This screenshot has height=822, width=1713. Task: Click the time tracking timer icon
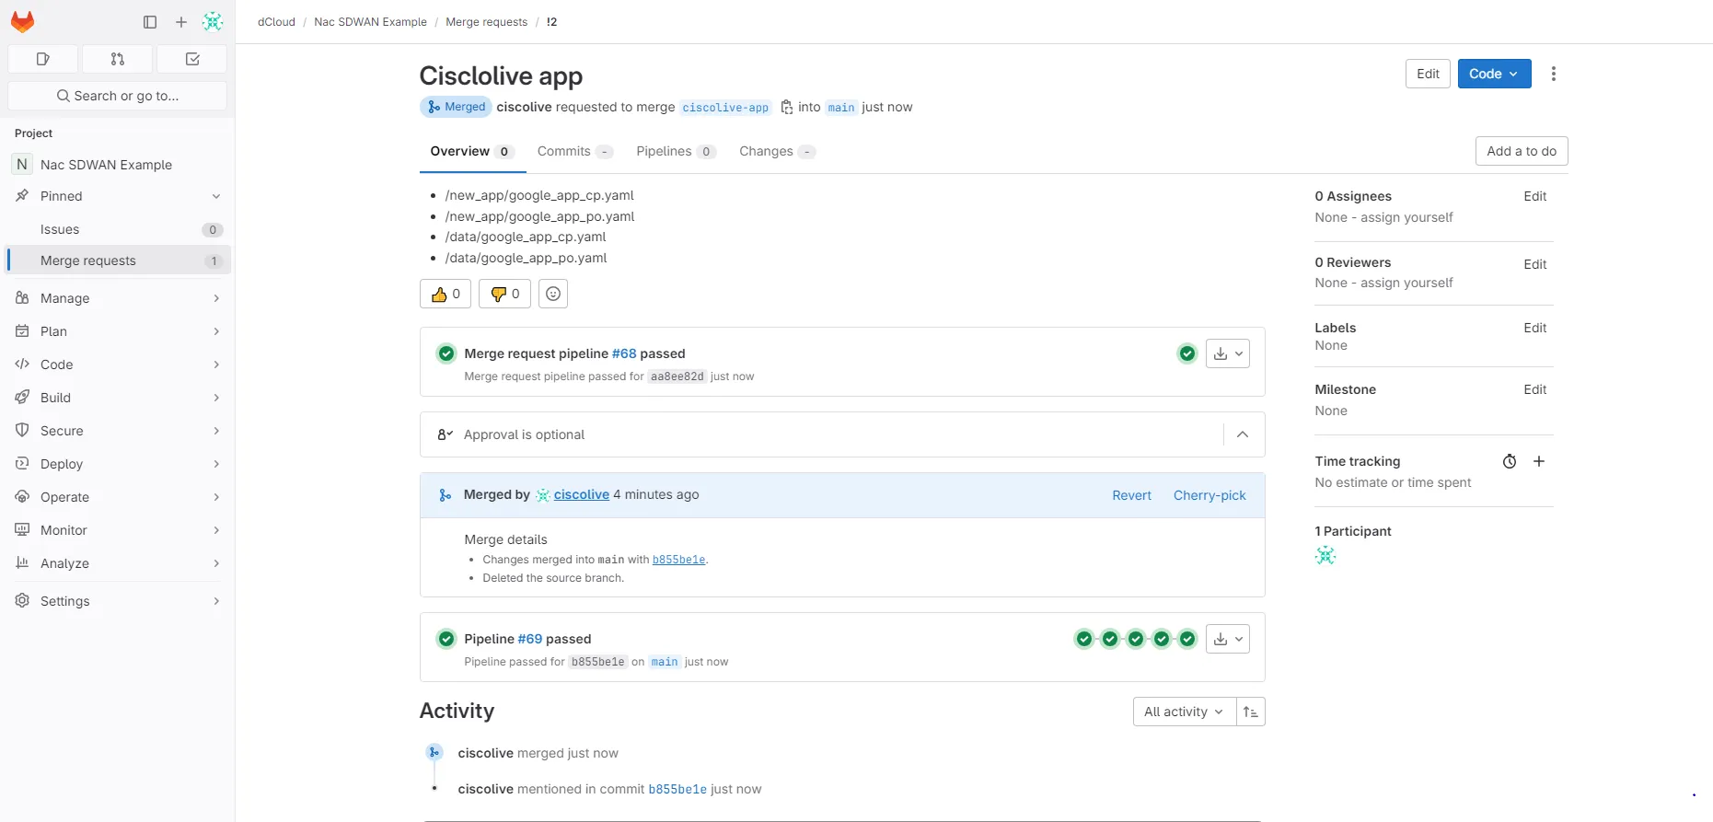point(1510,461)
